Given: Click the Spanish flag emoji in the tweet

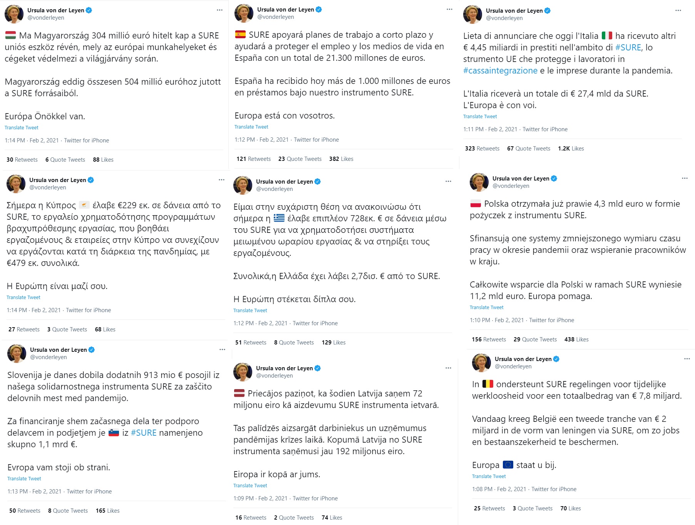Looking at the screenshot, I should click(240, 35).
